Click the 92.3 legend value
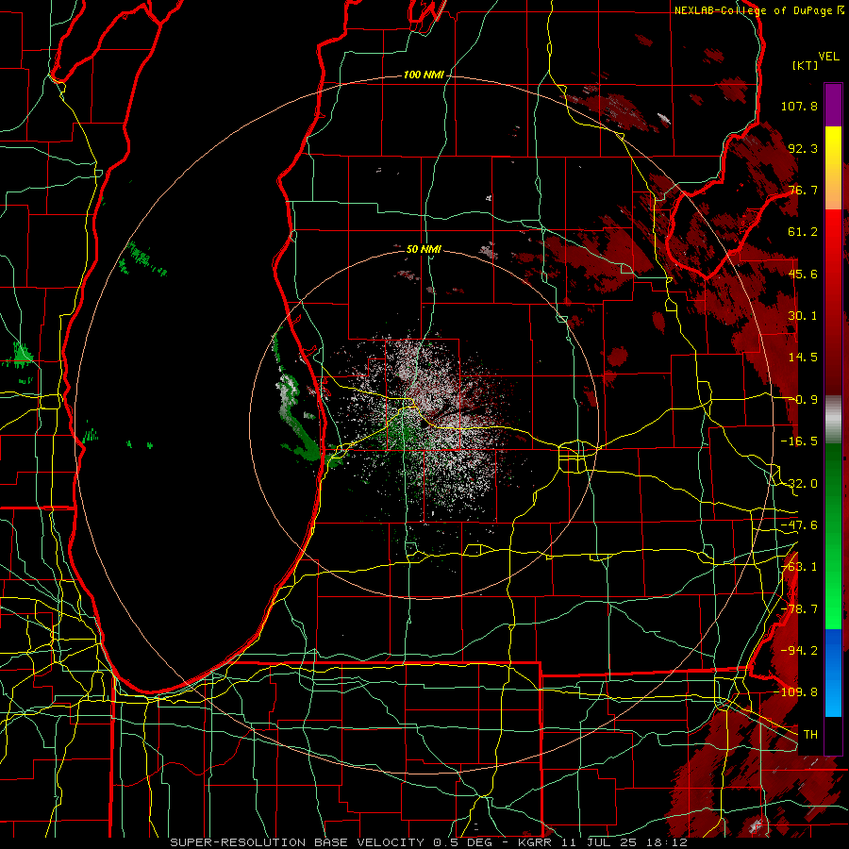 [x=803, y=148]
